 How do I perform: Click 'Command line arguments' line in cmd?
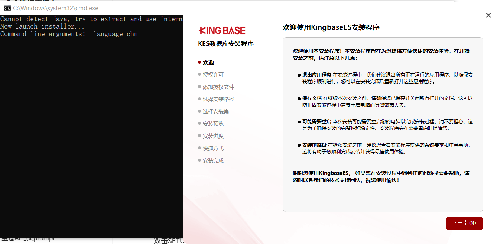pyautogui.click(x=69, y=34)
